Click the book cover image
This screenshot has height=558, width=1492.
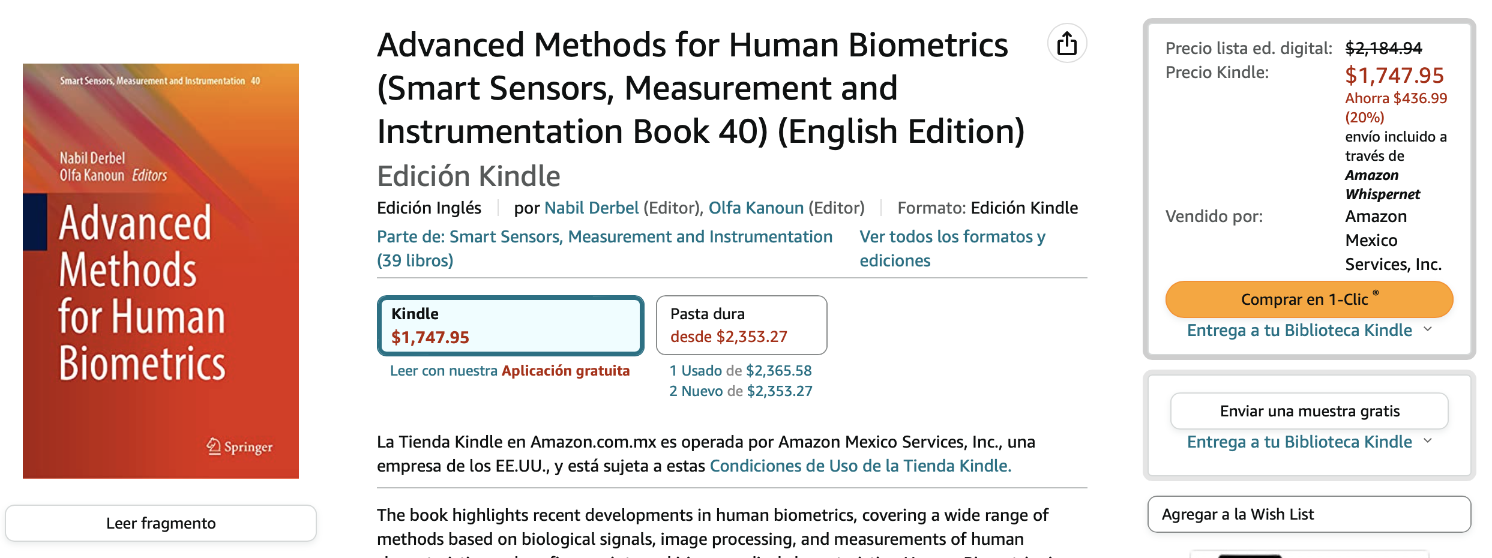pyautogui.click(x=161, y=270)
